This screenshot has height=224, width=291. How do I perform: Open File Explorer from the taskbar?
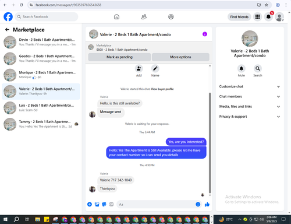pyautogui.click(x=38, y=219)
